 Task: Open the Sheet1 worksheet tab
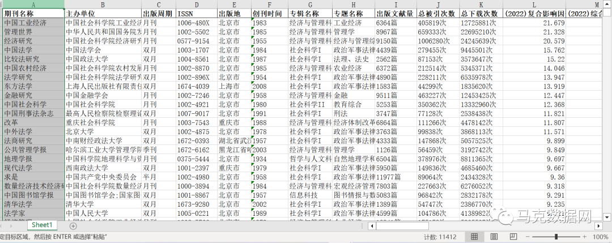pos(42,225)
